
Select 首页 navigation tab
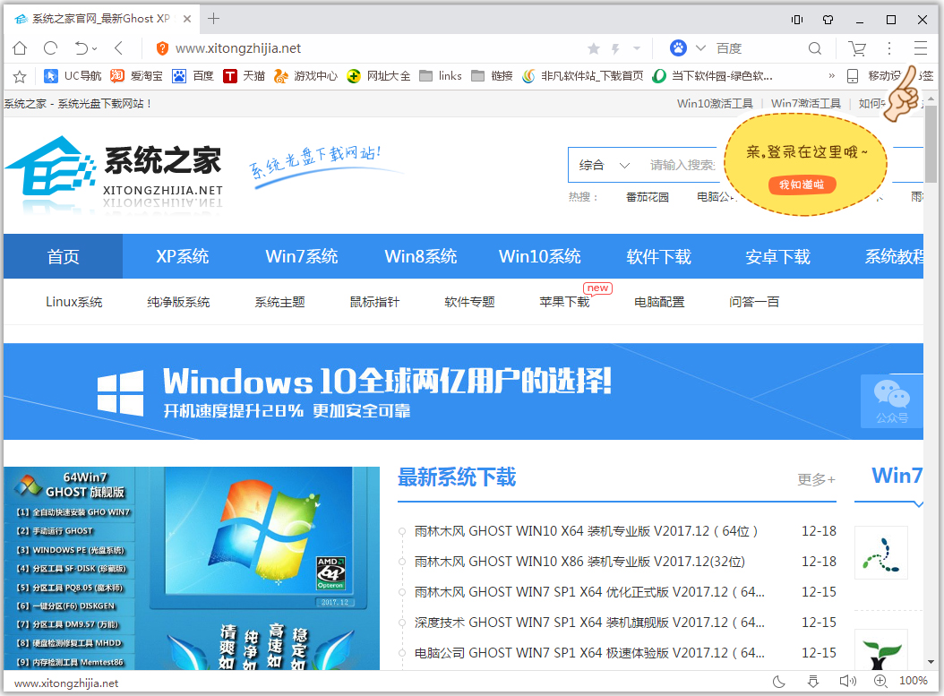pos(64,256)
